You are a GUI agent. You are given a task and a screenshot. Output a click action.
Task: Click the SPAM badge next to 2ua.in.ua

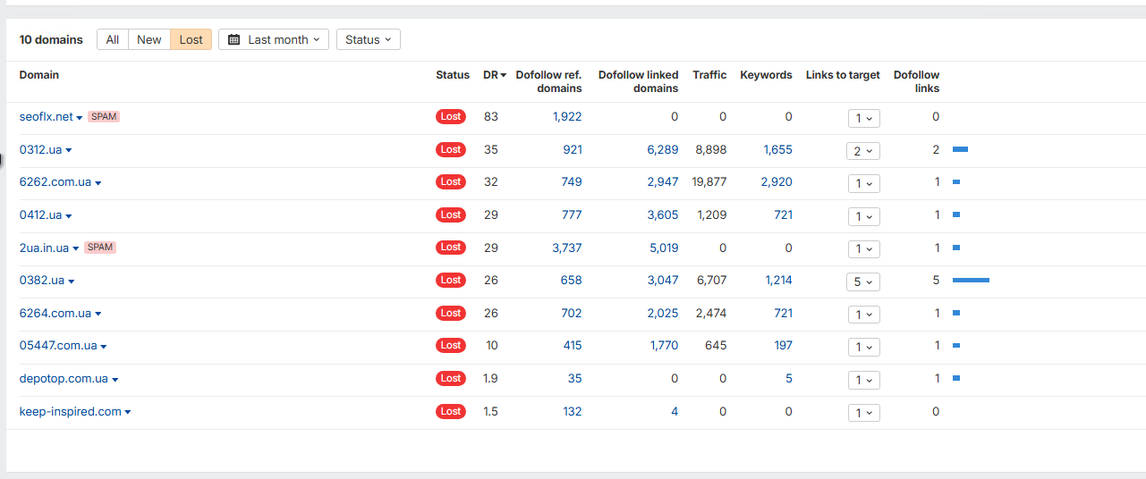[x=100, y=248]
